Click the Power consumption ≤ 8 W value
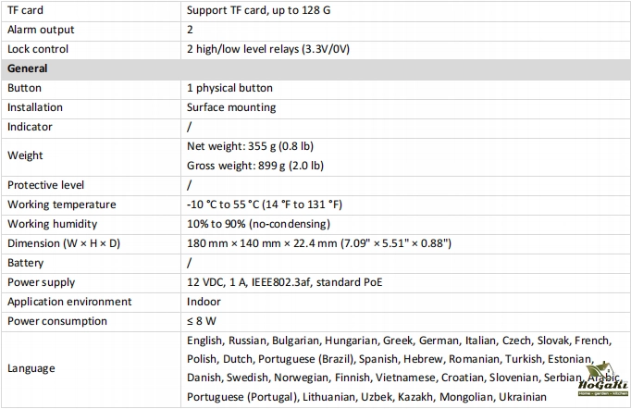The width and height of the screenshot is (631, 409). click(205, 321)
